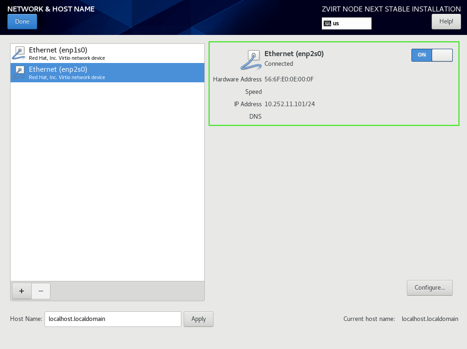467x349 pixels.
Task: Click the Host Name: label
Action: [26, 319]
